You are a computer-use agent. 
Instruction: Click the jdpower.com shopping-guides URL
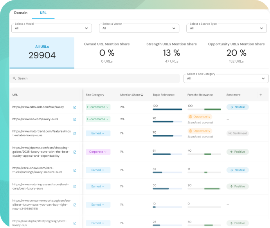pyautogui.click(x=41, y=152)
